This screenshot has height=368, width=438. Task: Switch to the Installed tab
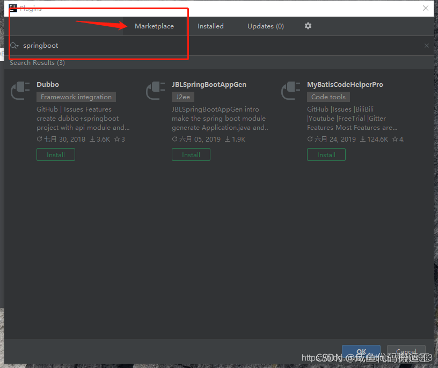pos(210,26)
